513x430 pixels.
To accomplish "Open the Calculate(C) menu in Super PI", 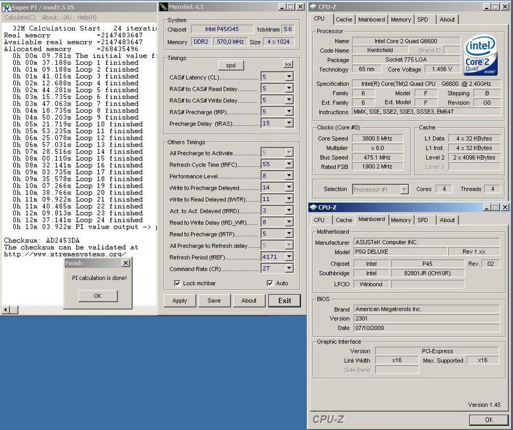I will (19, 17).
